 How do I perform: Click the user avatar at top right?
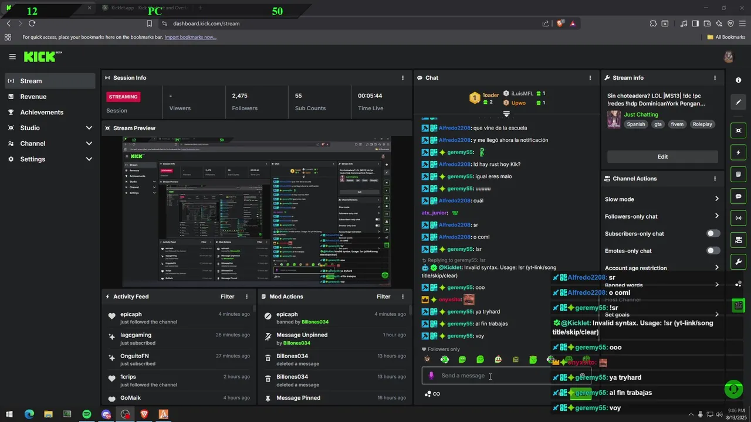[x=728, y=57]
